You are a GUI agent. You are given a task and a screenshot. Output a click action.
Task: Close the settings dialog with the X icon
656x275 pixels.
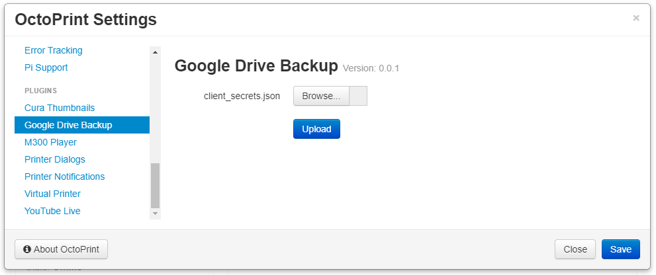(x=636, y=18)
